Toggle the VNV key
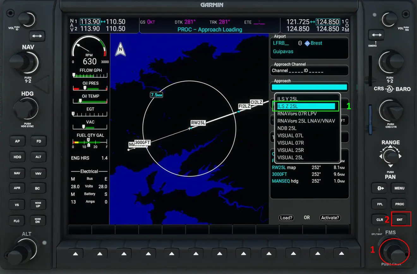Screen dimensions: 417x274 tap(38, 173)
